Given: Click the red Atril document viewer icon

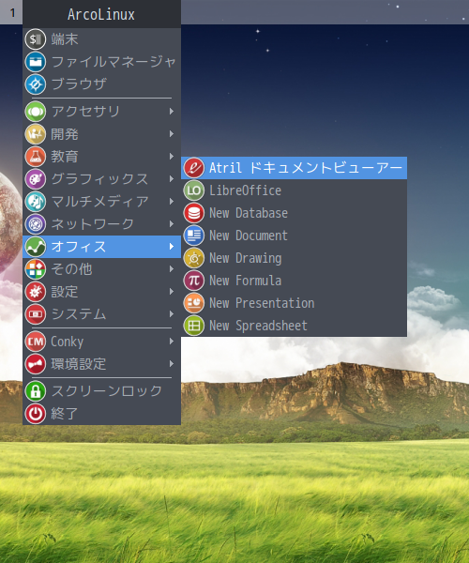Looking at the screenshot, I should [x=194, y=168].
